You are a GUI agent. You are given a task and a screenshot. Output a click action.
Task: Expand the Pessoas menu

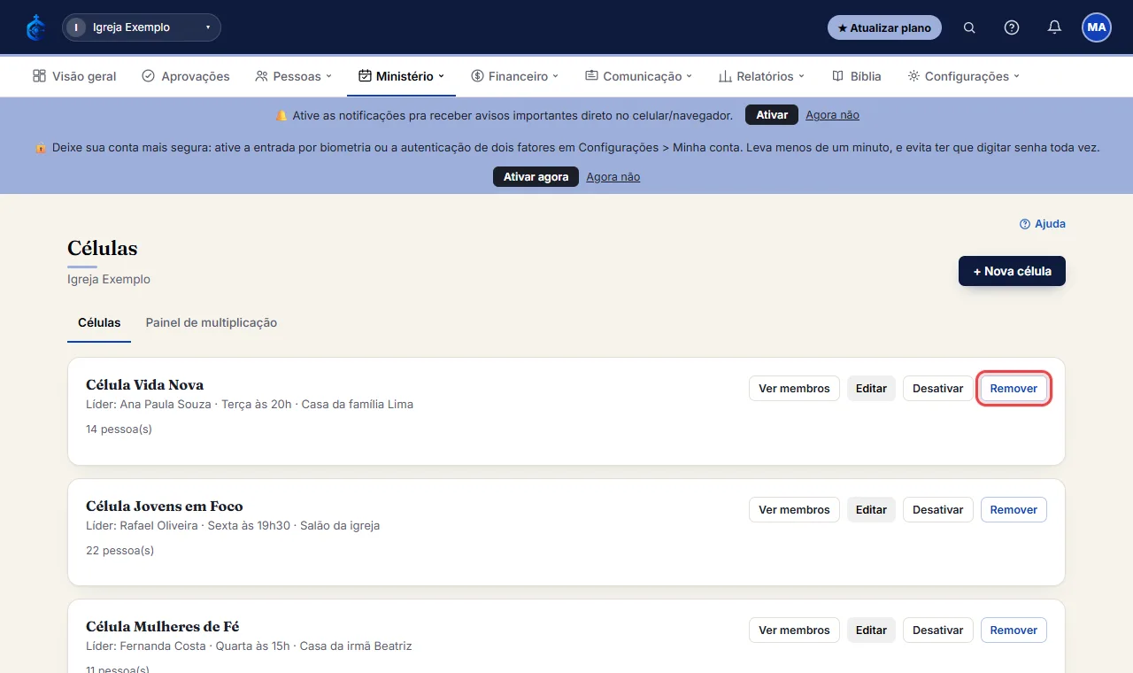(x=293, y=76)
